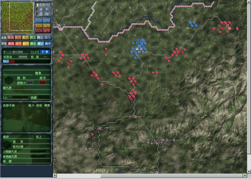Click the unit hexagon portrait in the unit panel
251x179 pixels.
pos(9,80)
